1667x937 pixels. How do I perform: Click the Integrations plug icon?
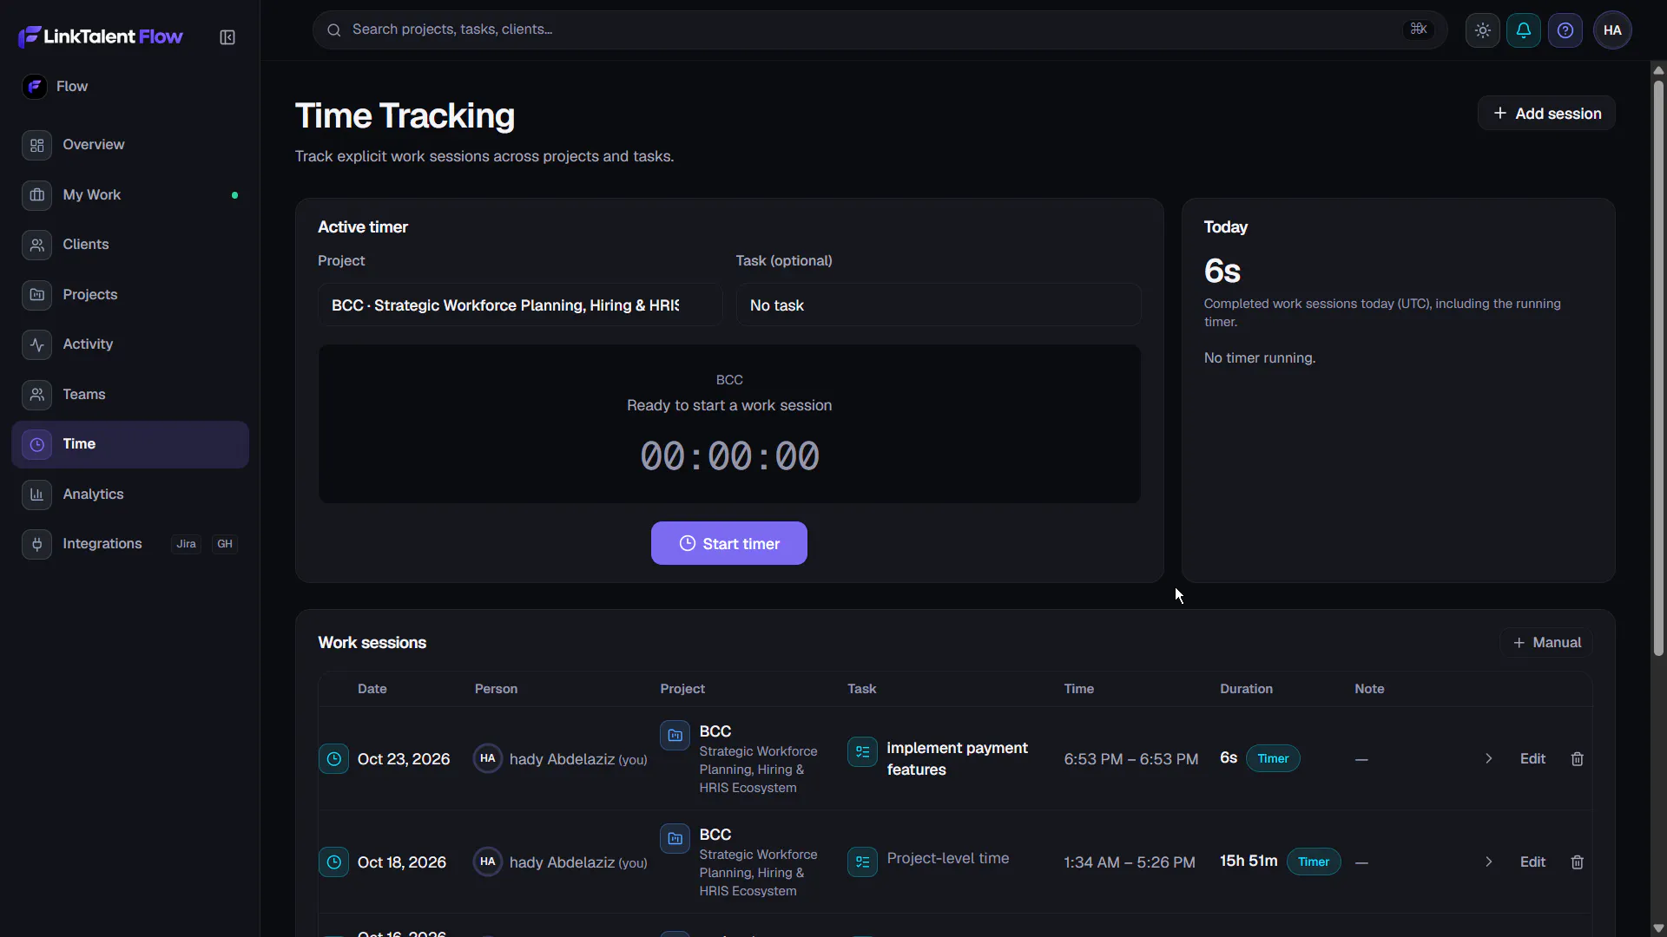36,544
